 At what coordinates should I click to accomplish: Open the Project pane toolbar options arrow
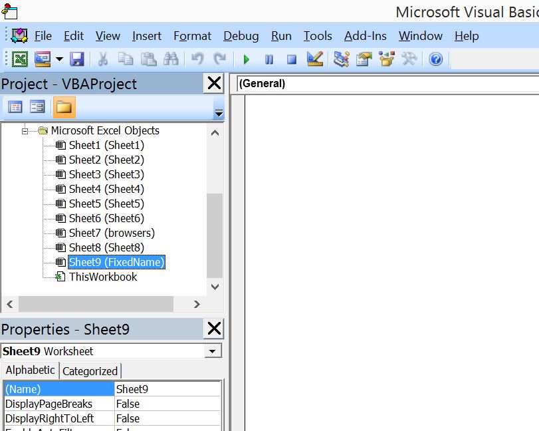(x=219, y=113)
